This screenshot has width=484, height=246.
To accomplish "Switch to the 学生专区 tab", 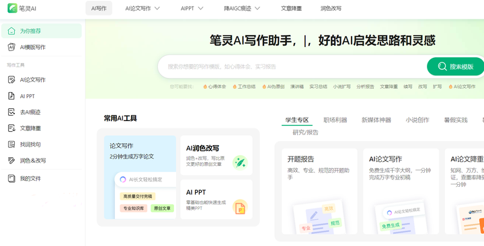I will [297, 120].
